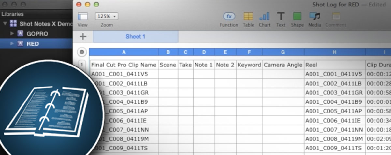Screen dimensions: 391x155
Task: Click the Note 1 header cell
Action: click(x=204, y=65)
